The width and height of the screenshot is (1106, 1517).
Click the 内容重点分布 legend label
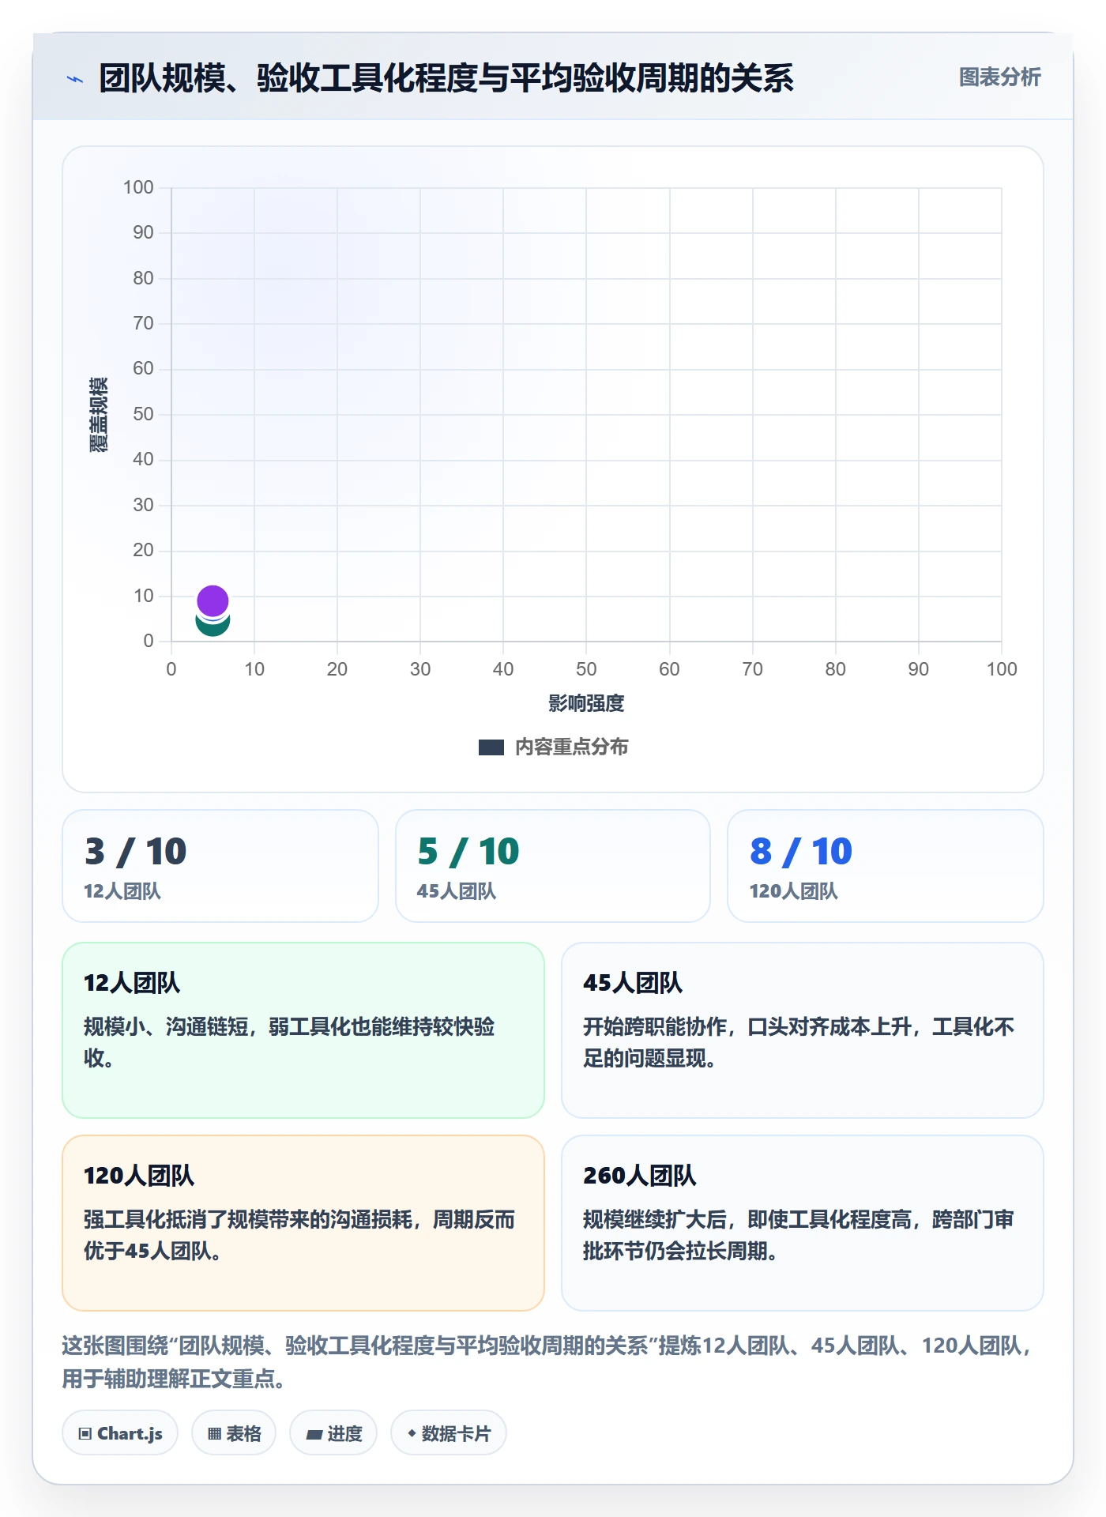(x=571, y=747)
